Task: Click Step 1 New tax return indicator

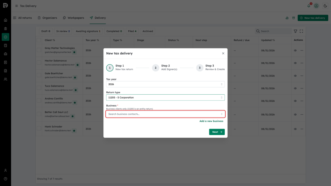Action: click(x=120, y=67)
